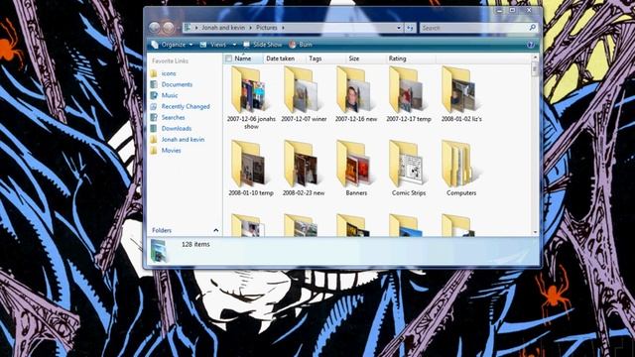
Task: Open the Movies favorite link
Action: [171, 150]
